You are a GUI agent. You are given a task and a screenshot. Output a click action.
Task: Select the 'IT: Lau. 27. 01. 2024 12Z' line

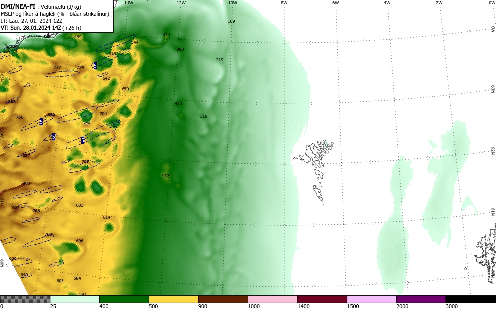pos(32,21)
